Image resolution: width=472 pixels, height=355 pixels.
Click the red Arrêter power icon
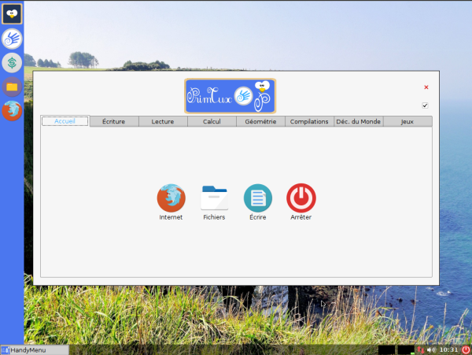point(301,198)
